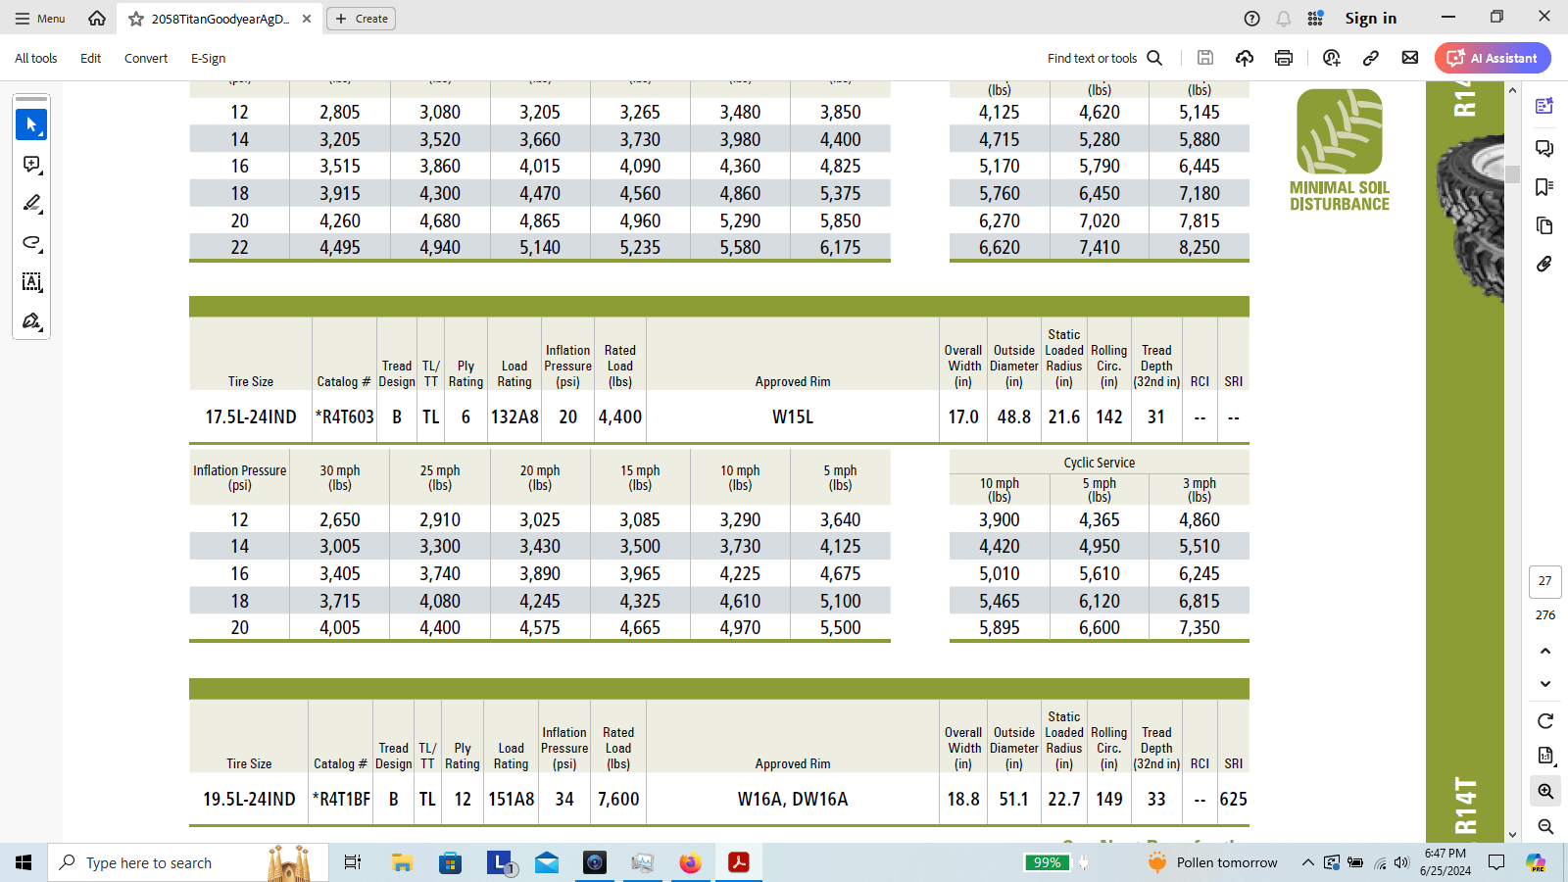This screenshot has width=1568, height=882.
Task: Select the freehand draw tool
Action: 31,243
